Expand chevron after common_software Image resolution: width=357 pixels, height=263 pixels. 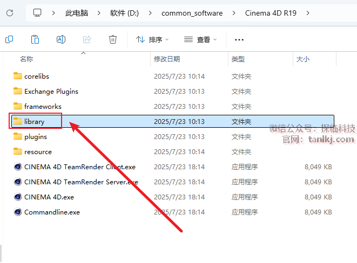click(x=234, y=13)
